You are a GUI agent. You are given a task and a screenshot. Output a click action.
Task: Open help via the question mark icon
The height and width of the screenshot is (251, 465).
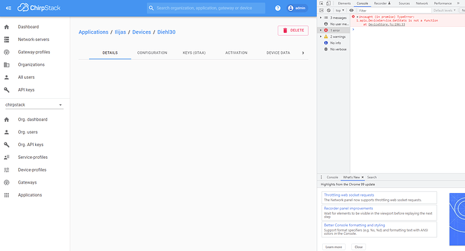pos(278,8)
